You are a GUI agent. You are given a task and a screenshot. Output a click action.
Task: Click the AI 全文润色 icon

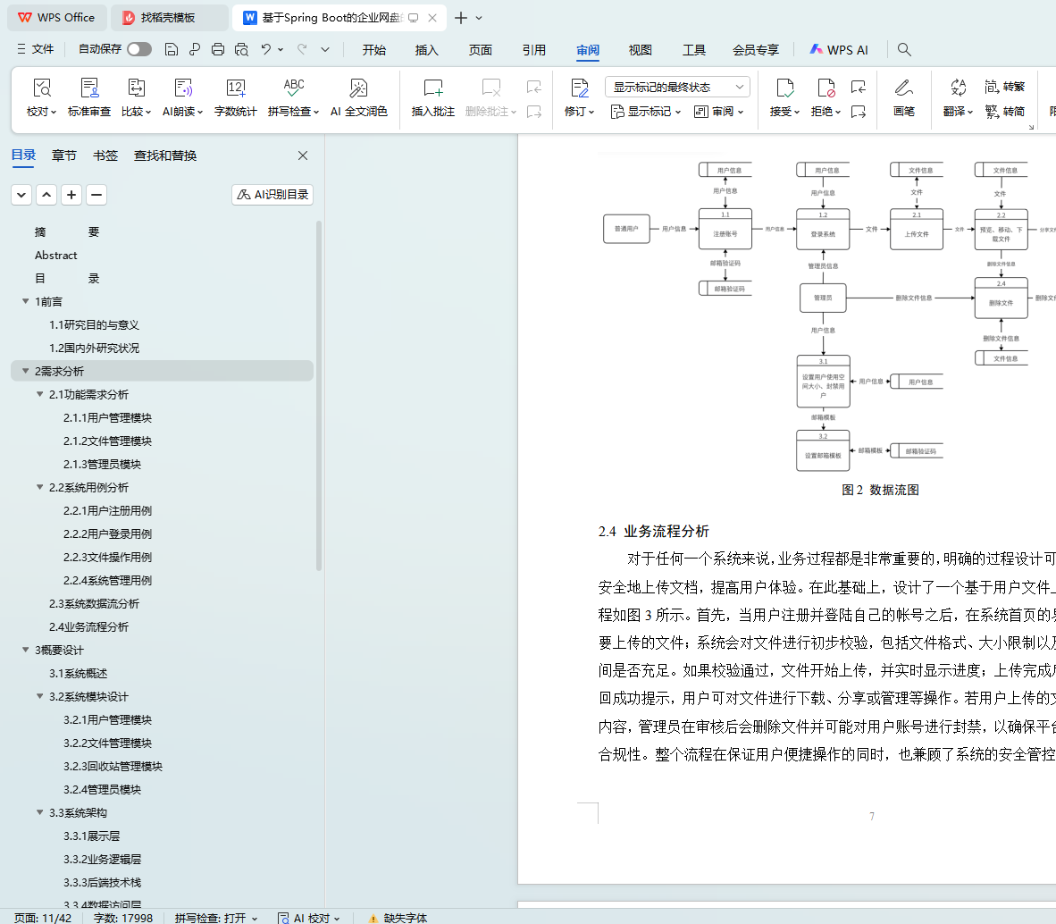[358, 88]
